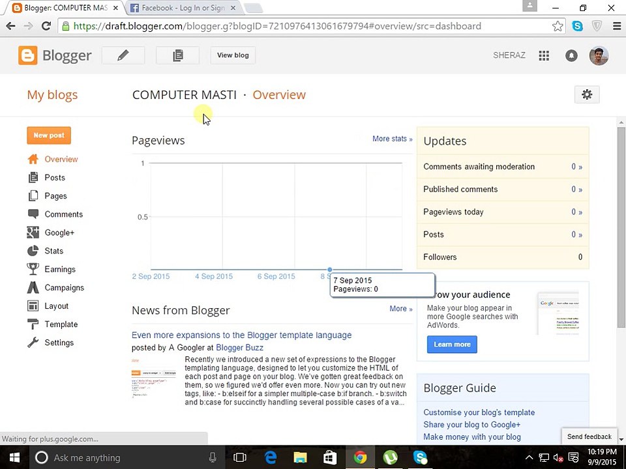Click the Campaigns icon in sidebar

click(x=33, y=287)
